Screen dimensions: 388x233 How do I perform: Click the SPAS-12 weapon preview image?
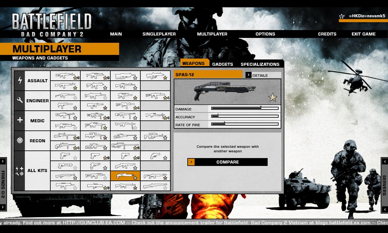[225, 91]
